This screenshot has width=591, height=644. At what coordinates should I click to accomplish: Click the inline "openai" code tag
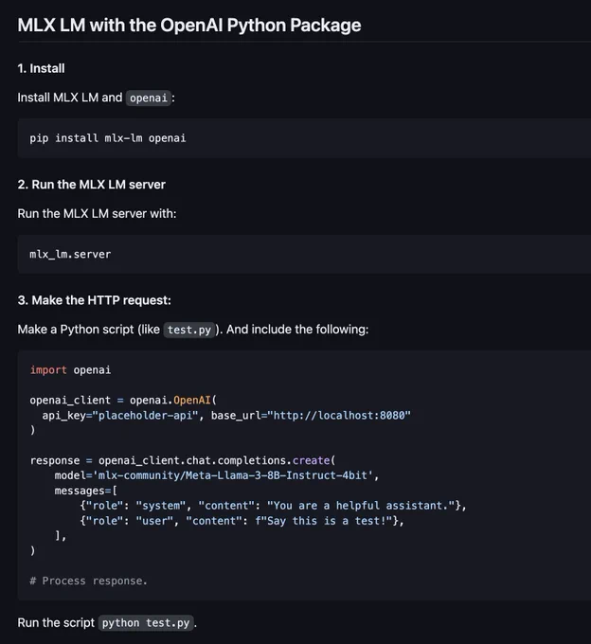[x=149, y=98]
